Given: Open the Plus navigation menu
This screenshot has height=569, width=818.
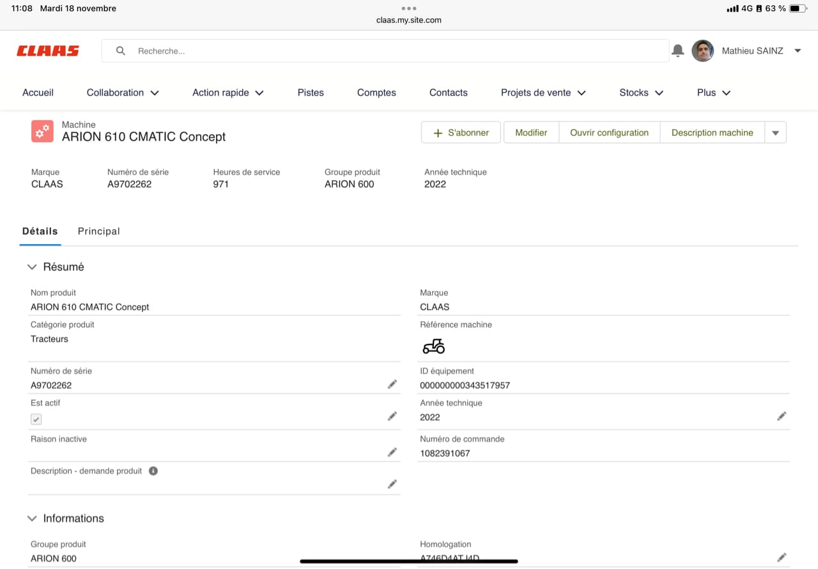Looking at the screenshot, I should coord(714,93).
